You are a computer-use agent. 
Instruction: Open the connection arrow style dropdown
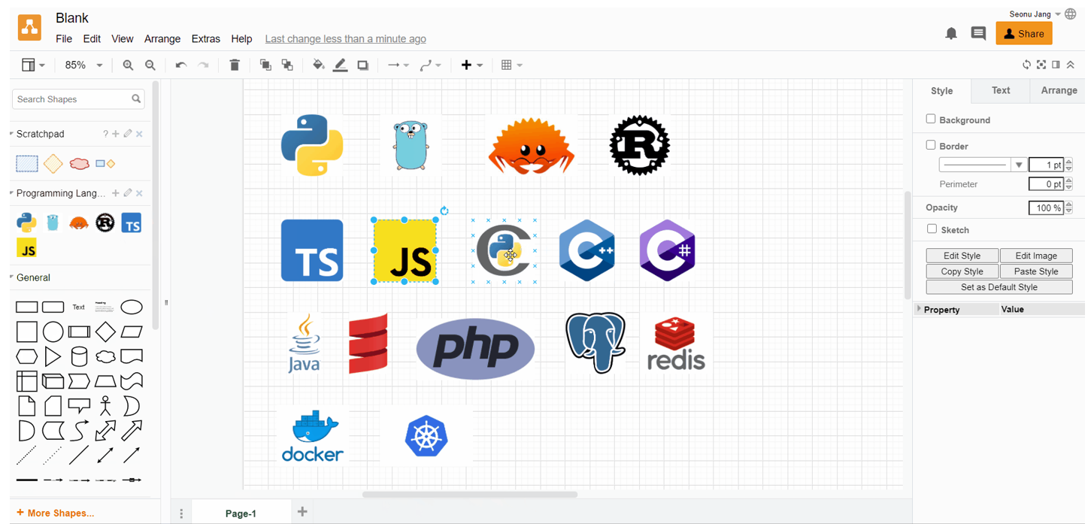point(399,65)
